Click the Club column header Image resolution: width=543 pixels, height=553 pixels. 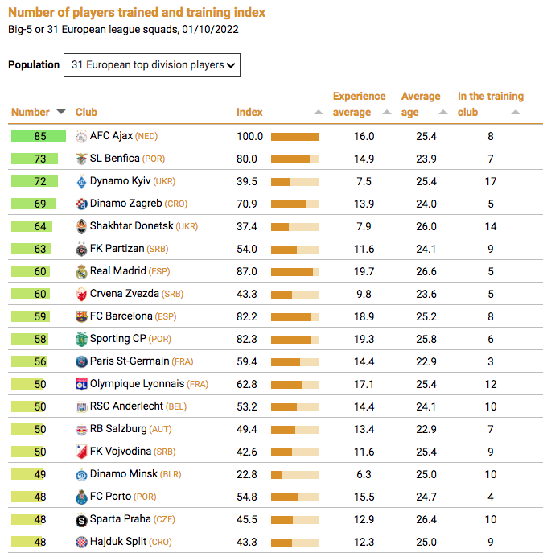(x=86, y=113)
